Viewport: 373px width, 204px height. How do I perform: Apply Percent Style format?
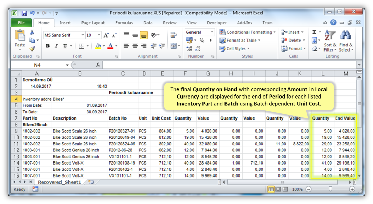[202, 41]
